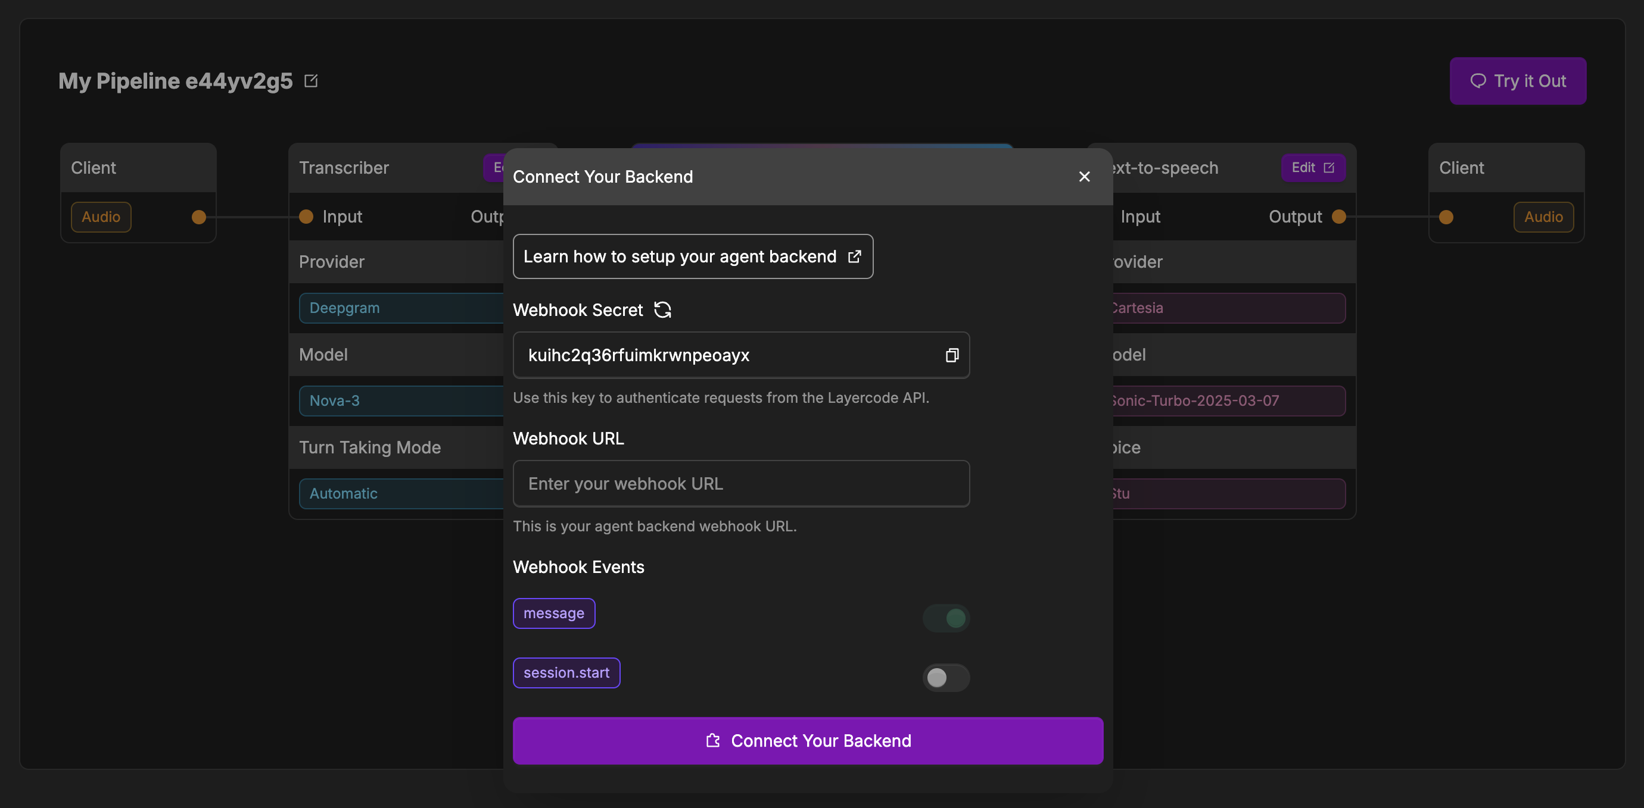The image size is (1644, 808).
Task: Open the Automatic turn taking mode selector
Action: (402, 494)
